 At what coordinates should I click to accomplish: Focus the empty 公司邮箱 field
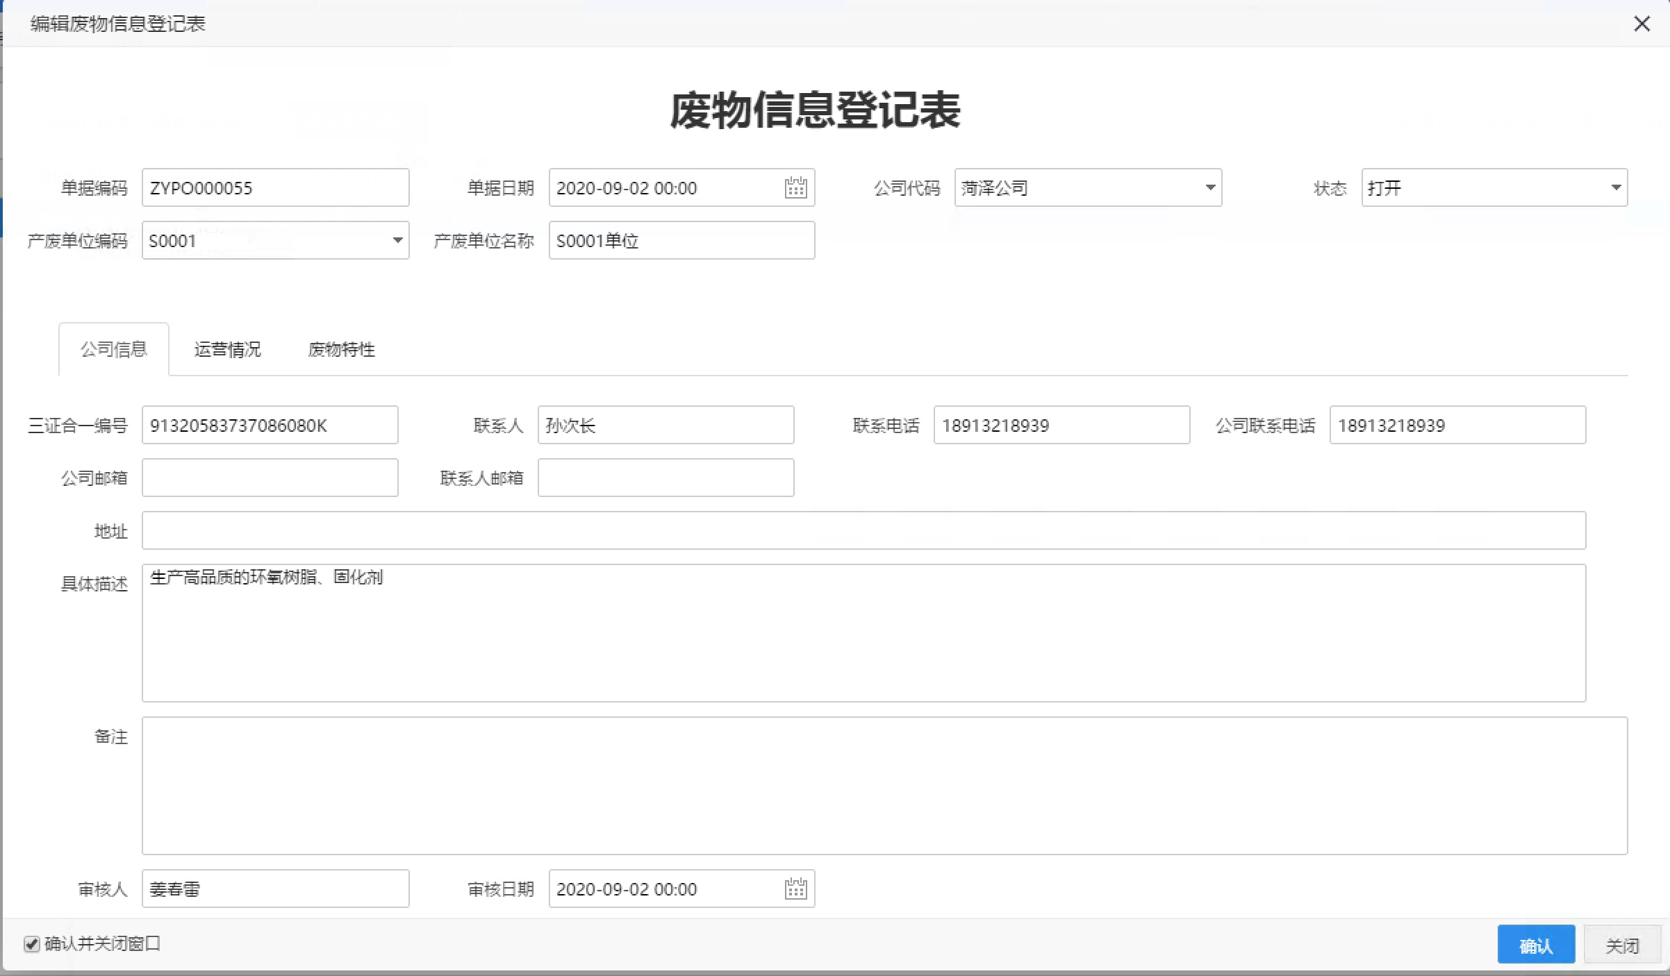click(x=270, y=478)
